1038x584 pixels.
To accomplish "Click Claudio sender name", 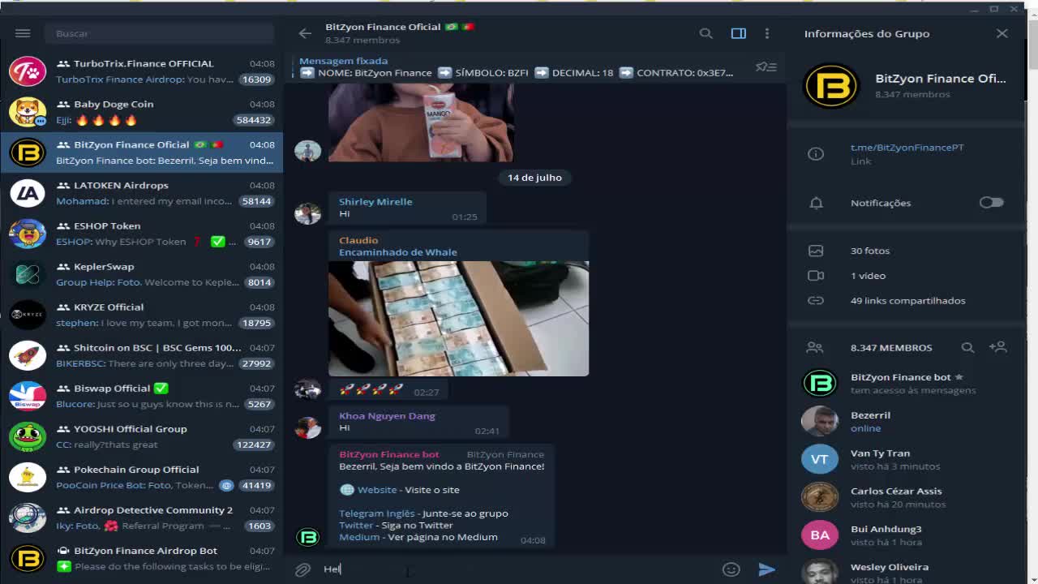I will (358, 240).
